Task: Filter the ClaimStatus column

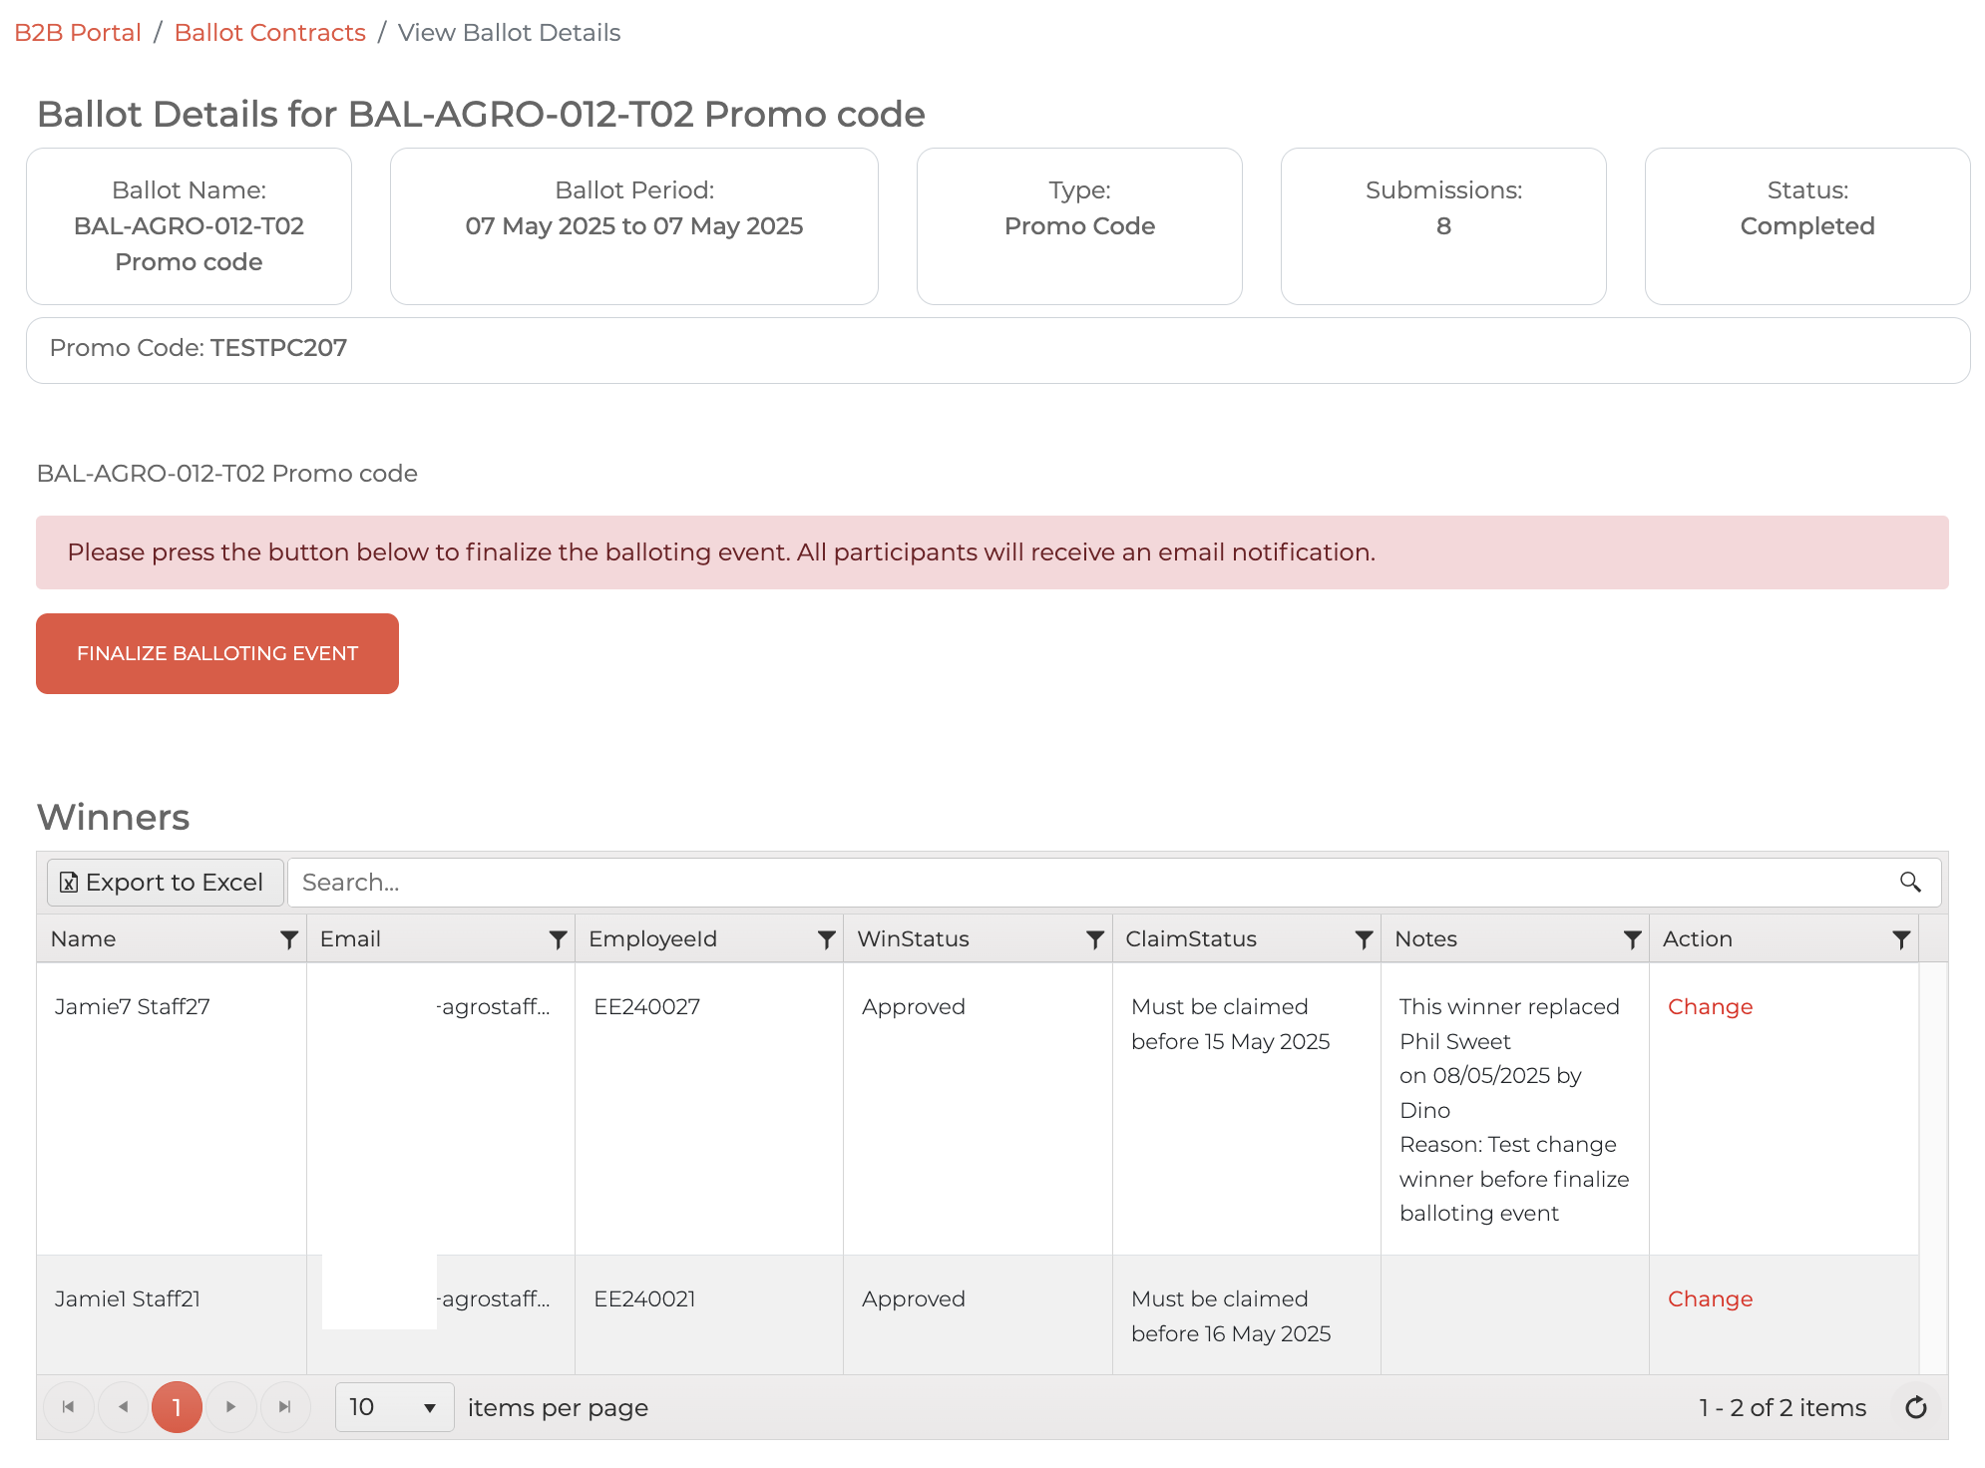Action: (x=1364, y=939)
